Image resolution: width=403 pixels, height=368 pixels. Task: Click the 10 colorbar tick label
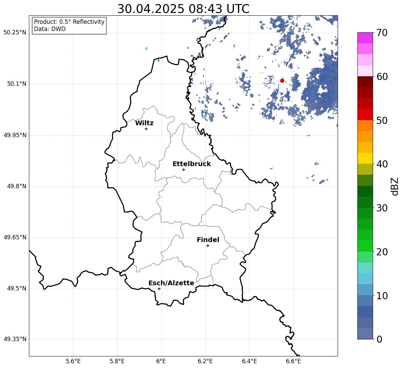[382, 295]
